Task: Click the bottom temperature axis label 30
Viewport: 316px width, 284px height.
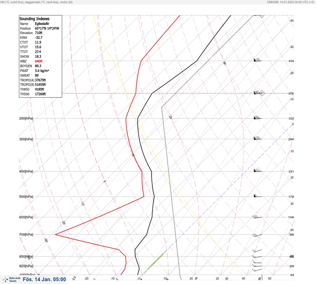Action: click(217, 279)
